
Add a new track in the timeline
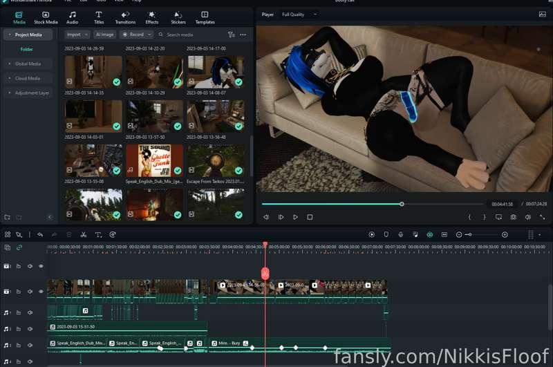(x=7, y=248)
